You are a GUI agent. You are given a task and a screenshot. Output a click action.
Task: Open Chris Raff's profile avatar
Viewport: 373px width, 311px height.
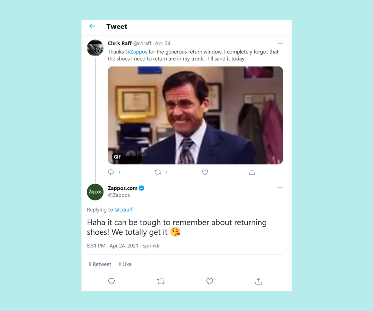(x=95, y=48)
